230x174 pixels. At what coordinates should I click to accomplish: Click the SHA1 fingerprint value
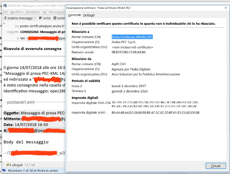(155, 113)
